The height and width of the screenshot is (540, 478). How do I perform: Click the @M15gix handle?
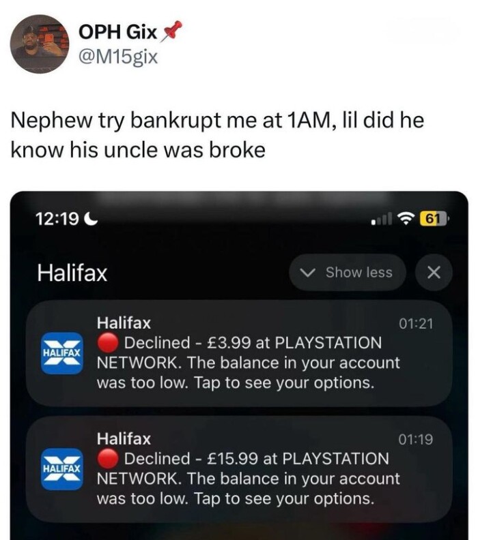point(118,57)
